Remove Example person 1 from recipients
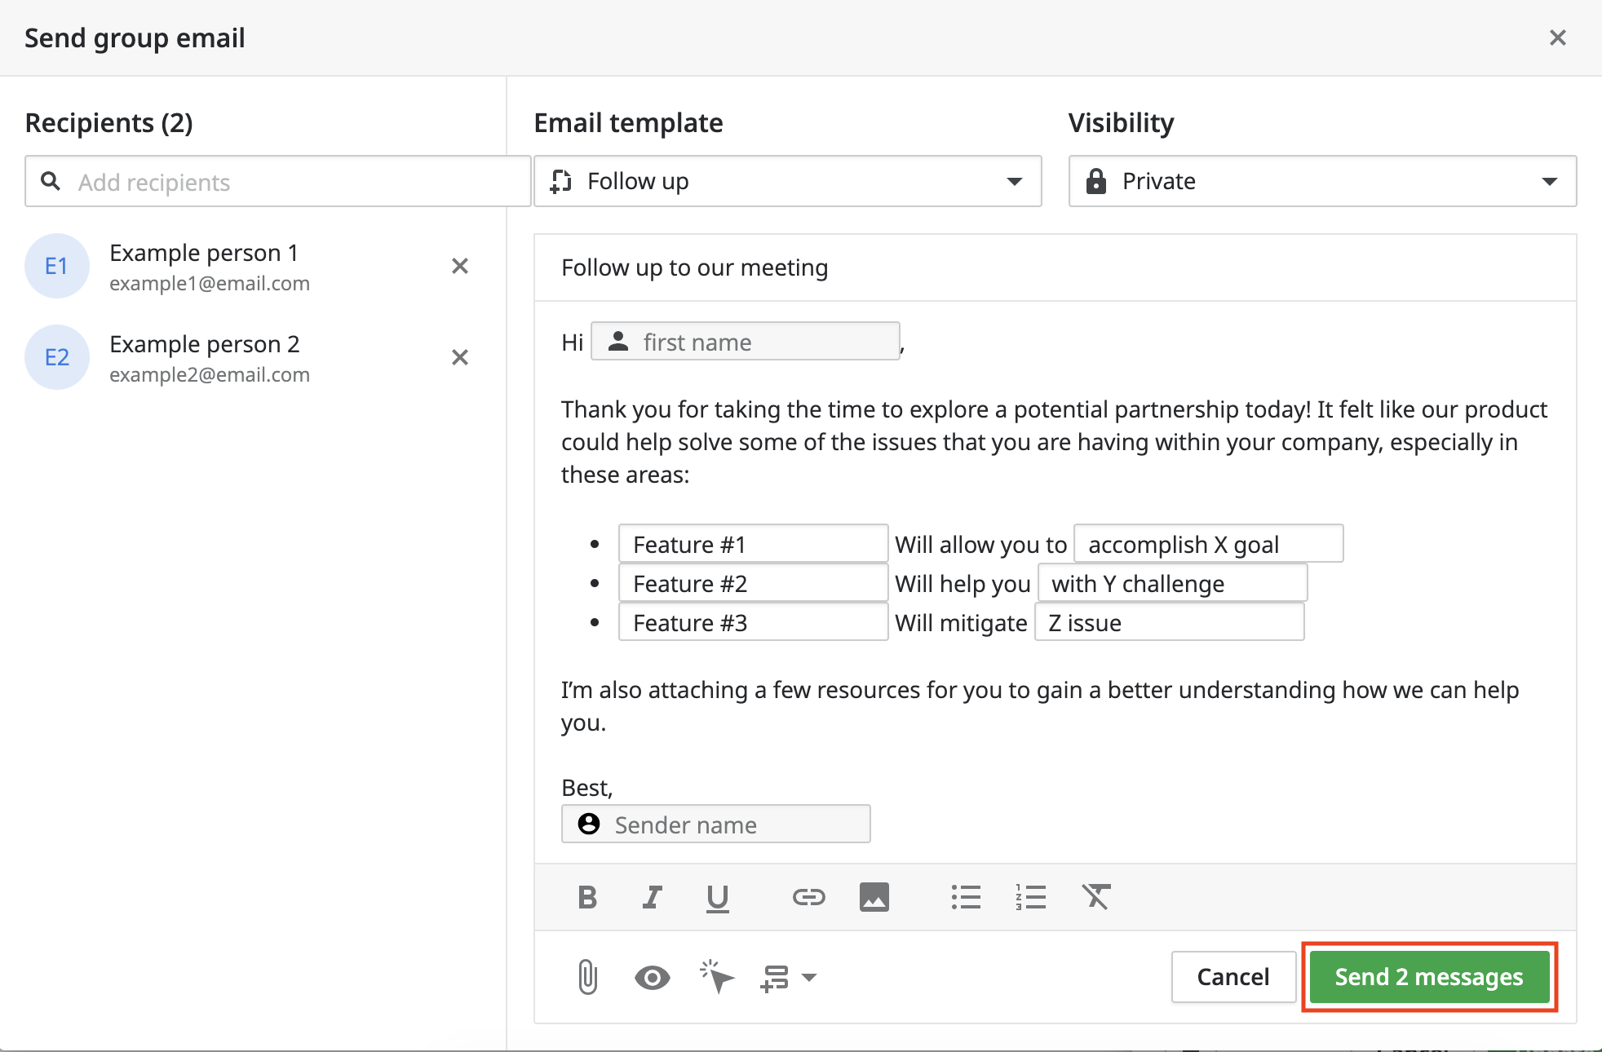Image resolution: width=1602 pixels, height=1052 pixels. [460, 266]
